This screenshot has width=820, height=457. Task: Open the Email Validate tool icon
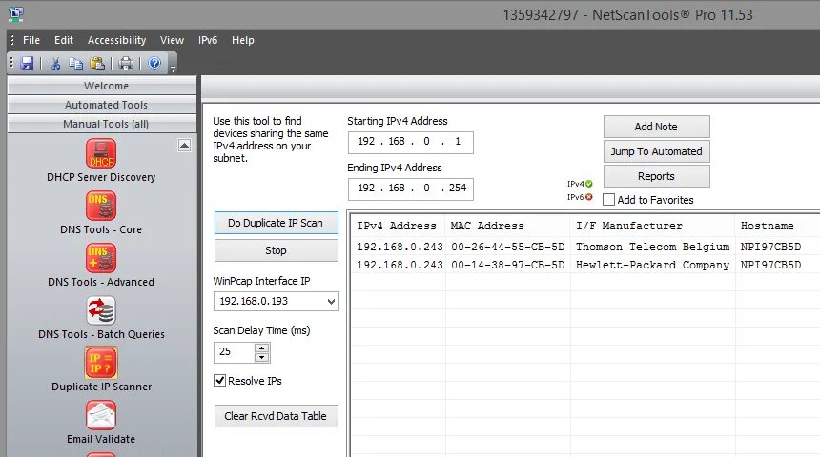(101, 415)
